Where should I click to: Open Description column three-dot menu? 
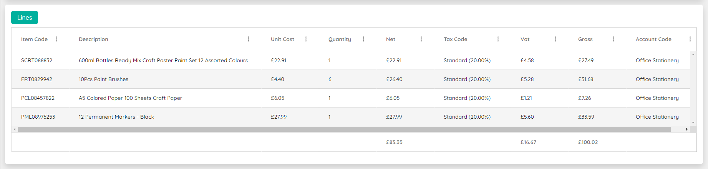click(x=249, y=39)
